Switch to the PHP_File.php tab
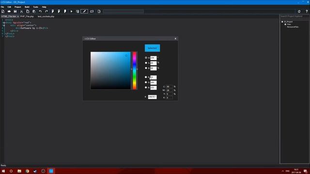 coord(27,16)
